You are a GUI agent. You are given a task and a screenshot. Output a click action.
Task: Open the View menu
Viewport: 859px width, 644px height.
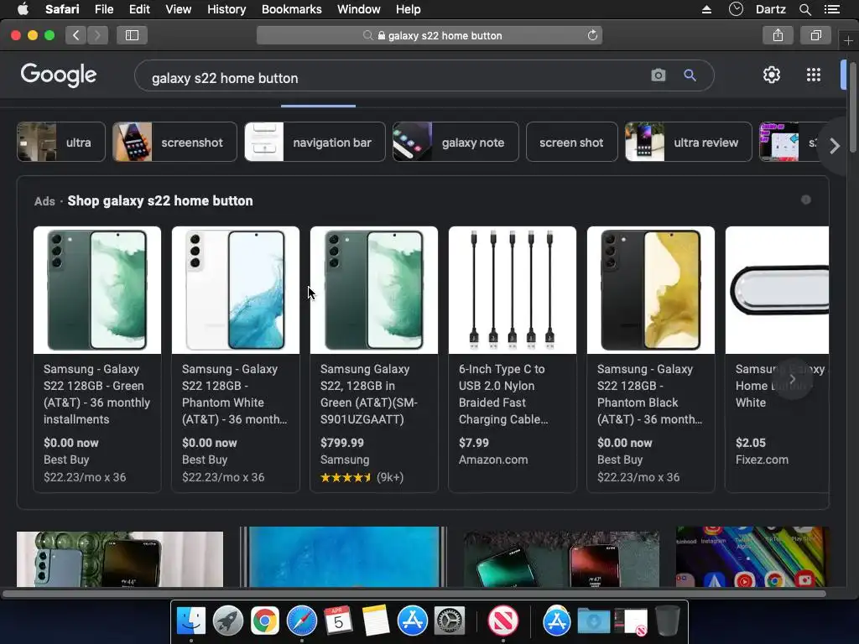coord(178,9)
